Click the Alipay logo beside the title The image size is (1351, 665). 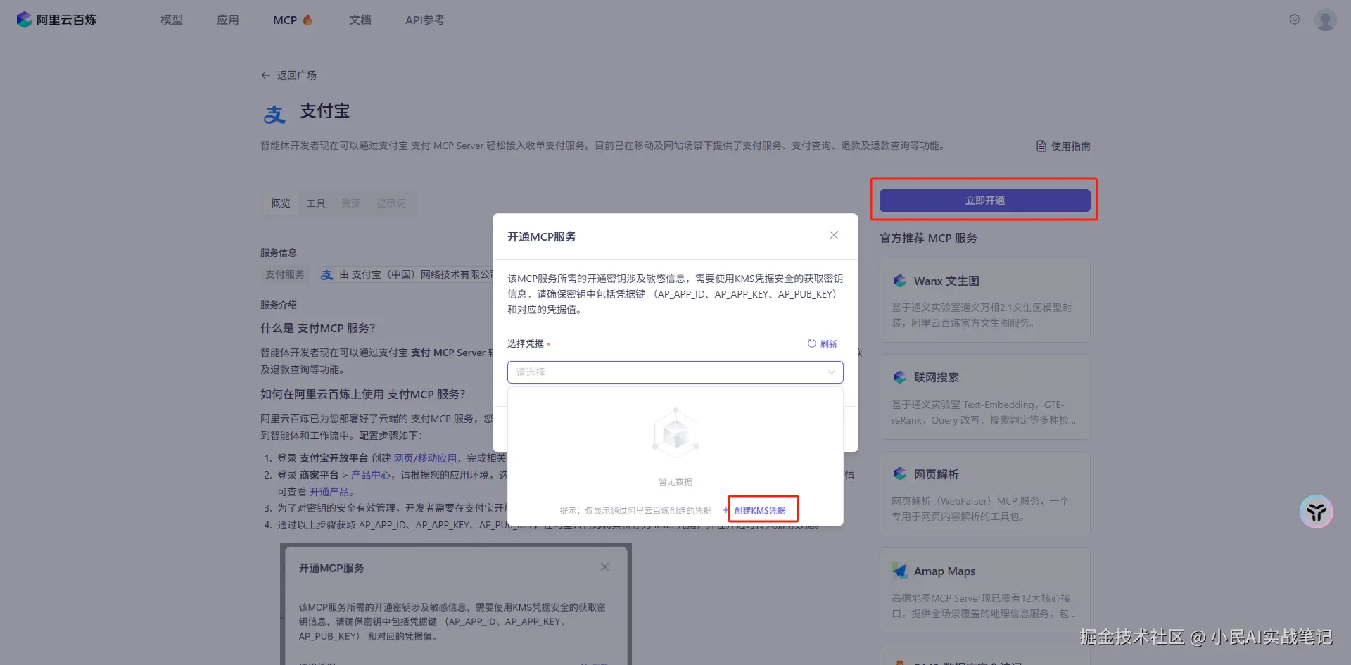click(x=274, y=113)
